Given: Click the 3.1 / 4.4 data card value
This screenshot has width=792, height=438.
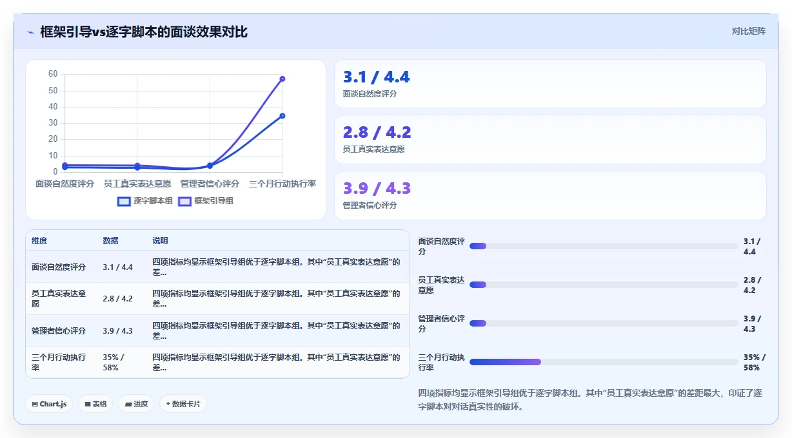Looking at the screenshot, I should 377,77.
